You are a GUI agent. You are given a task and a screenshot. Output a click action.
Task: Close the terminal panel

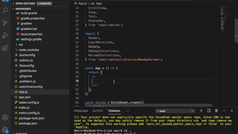(232, 111)
